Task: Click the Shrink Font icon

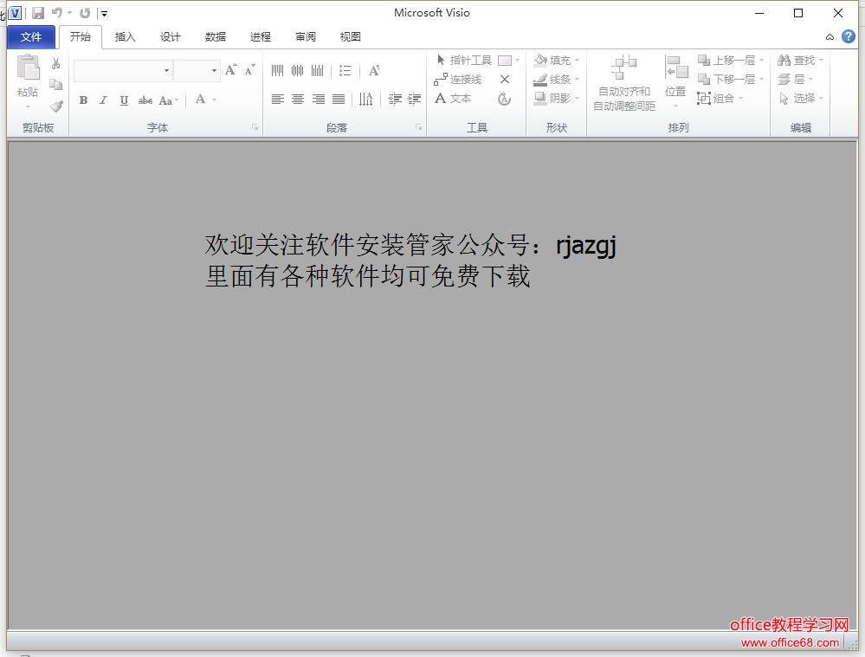Action: 250,70
